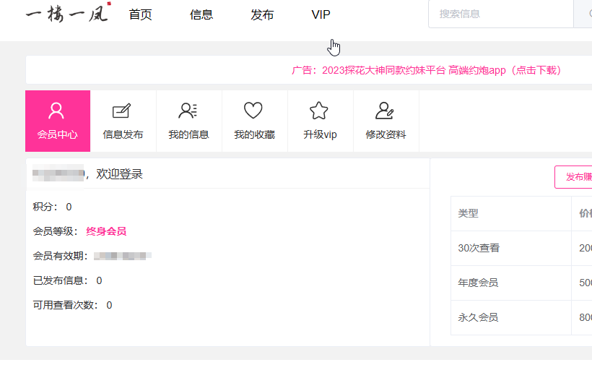Click the 会员有效期 label
Viewport: 592px width, 391px height.
(61, 256)
